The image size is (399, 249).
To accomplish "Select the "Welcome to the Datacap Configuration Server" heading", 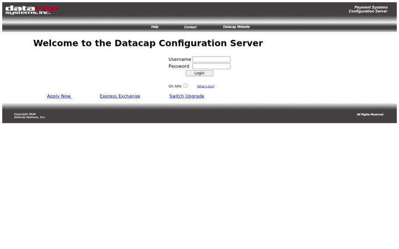I will [148, 43].
